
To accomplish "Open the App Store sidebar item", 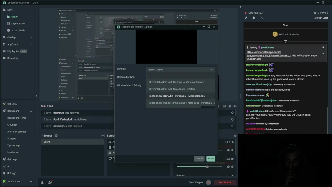I will point(12,44).
